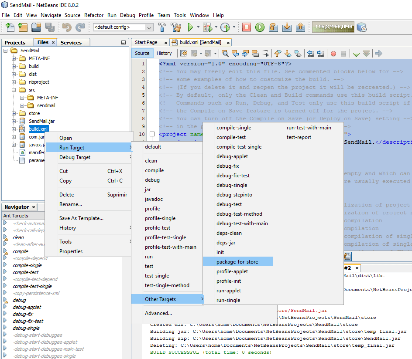Viewport: 412px width, 359px height.
Task: Click the Run Project green arrow icon
Action: point(190,27)
